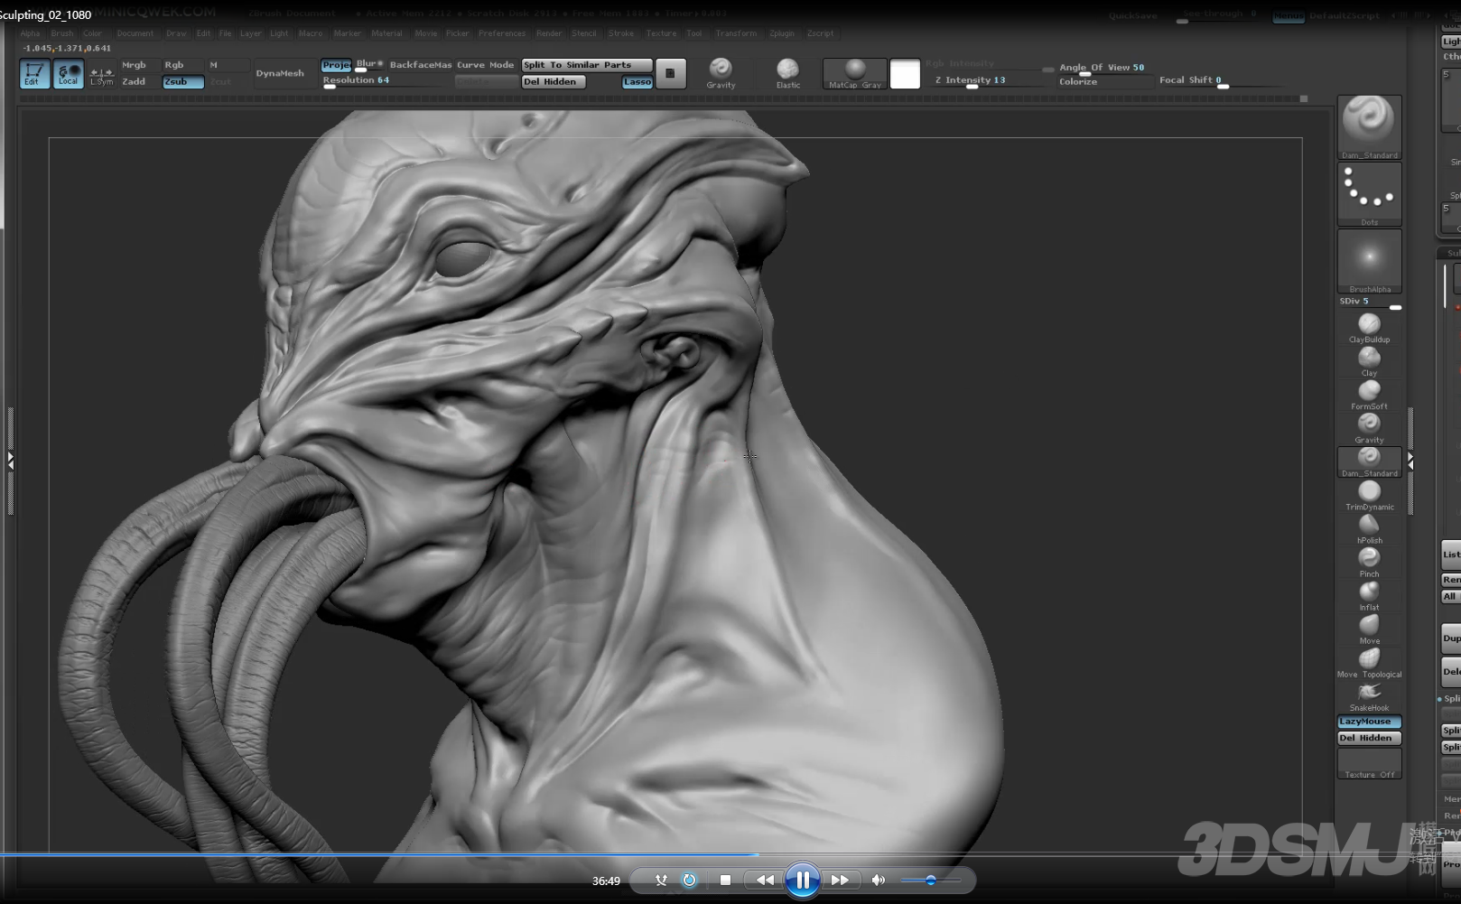This screenshot has height=904, width=1461.
Task: Toggle the Lasso selection mode
Action: [637, 81]
